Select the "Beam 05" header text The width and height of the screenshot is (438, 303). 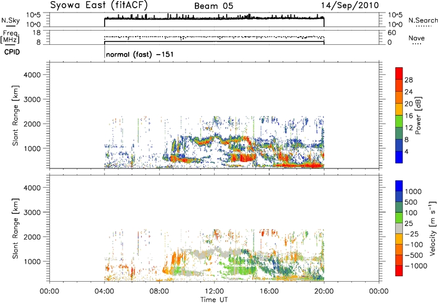pos(214,6)
